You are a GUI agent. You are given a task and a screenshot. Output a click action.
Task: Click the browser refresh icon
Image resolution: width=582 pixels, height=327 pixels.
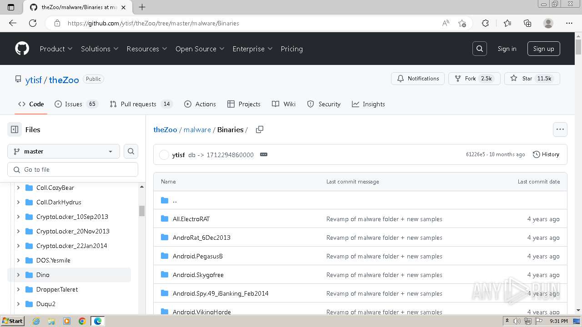tap(33, 23)
